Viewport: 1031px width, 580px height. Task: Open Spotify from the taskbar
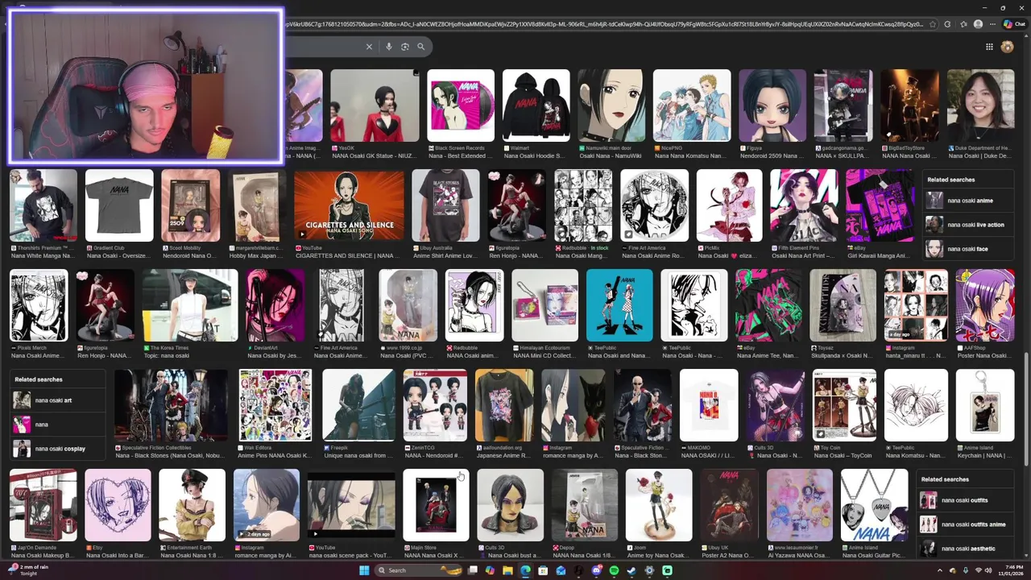click(x=614, y=570)
